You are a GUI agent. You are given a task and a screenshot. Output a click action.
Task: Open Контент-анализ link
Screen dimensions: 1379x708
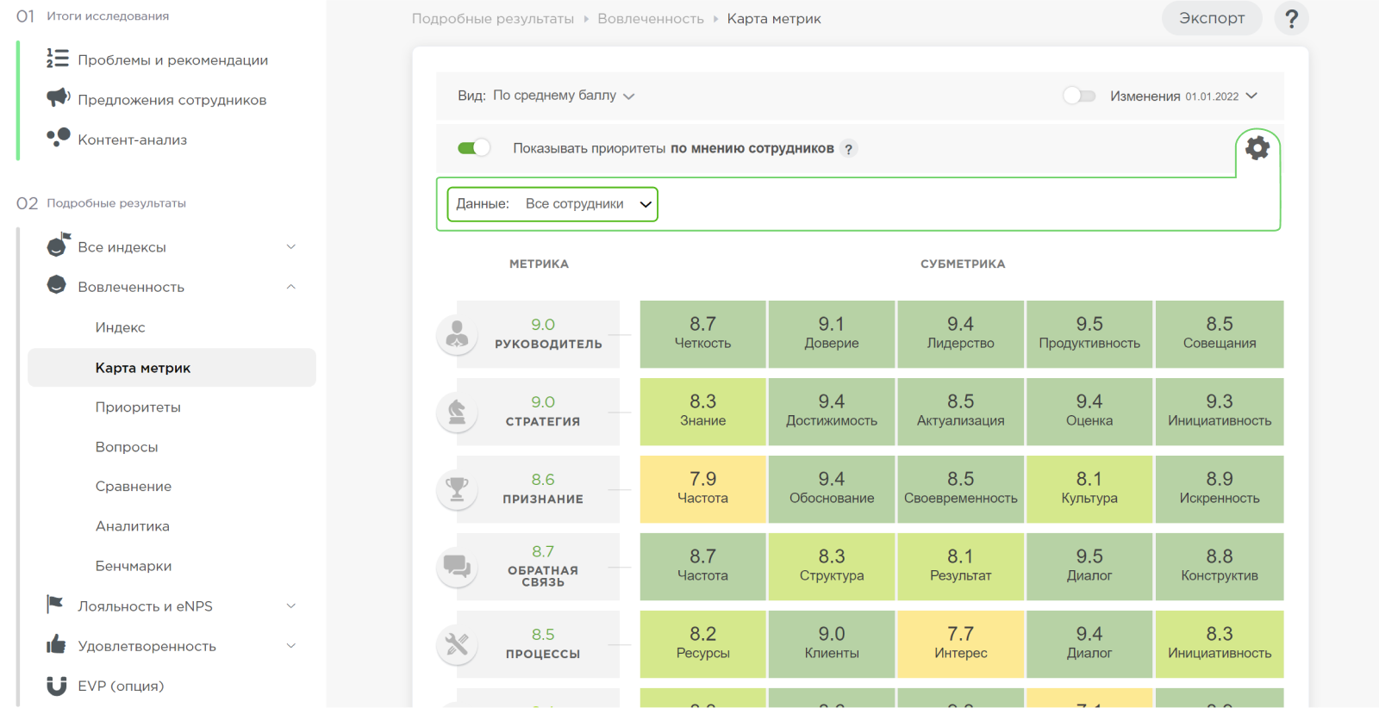[132, 140]
